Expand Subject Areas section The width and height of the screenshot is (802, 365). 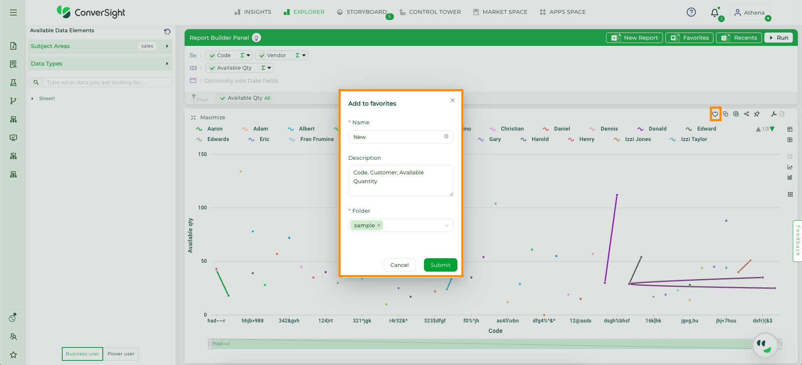click(x=100, y=46)
